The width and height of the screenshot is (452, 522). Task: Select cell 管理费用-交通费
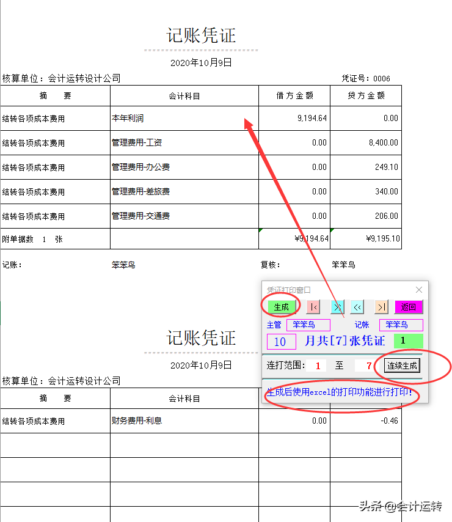click(x=184, y=216)
